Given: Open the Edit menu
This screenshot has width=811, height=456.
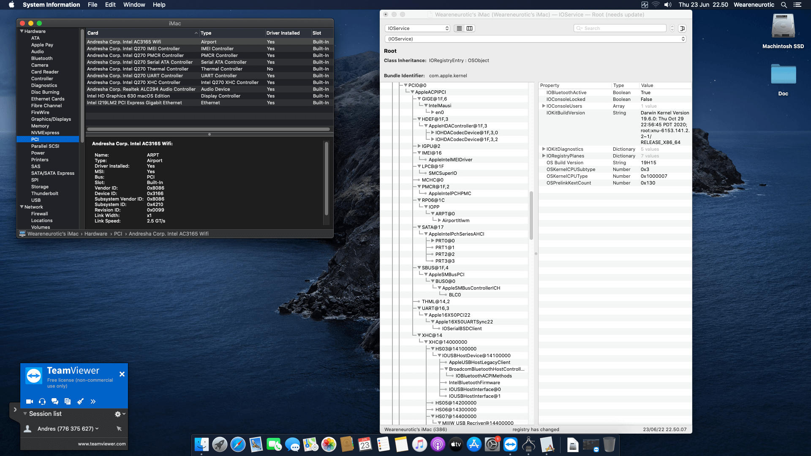Looking at the screenshot, I should 110,5.
